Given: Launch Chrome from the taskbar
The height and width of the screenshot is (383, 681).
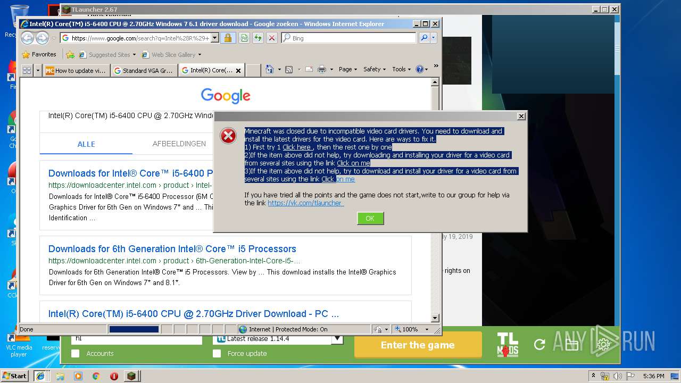Looking at the screenshot, I should (x=96, y=376).
